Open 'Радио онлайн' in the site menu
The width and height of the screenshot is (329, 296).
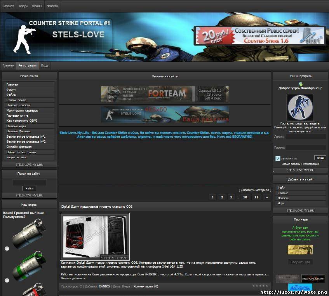pyautogui.click(x=30, y=157)
